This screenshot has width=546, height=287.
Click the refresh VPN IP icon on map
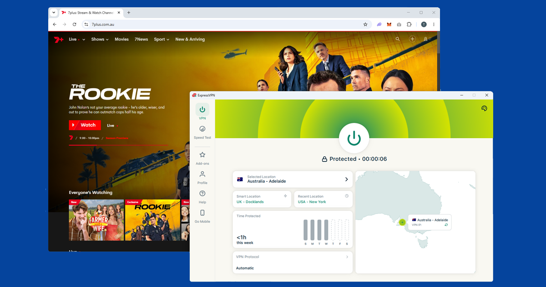[x=446, y=225]
